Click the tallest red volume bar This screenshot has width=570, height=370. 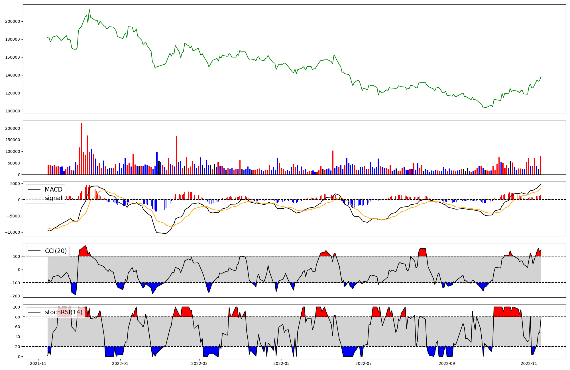[x=82, y=148]
